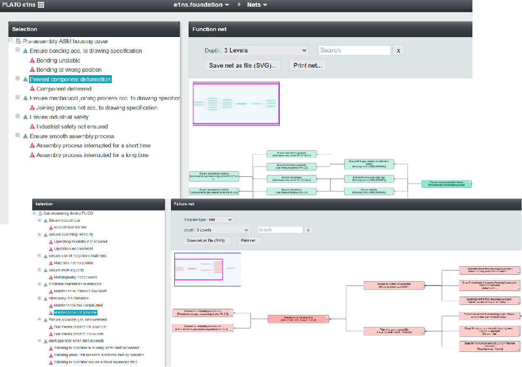Open the PLATO e1ns app grid

click(x=41, y=5)
